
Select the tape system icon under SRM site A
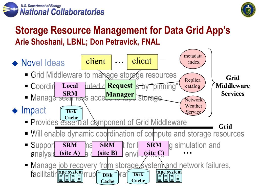click(x=70, y=176)
